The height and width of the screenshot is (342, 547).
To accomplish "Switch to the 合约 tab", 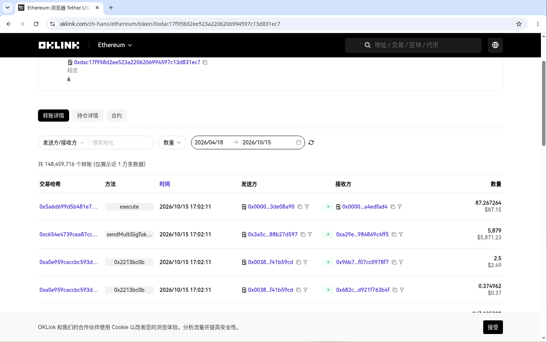I will point(117,116).
